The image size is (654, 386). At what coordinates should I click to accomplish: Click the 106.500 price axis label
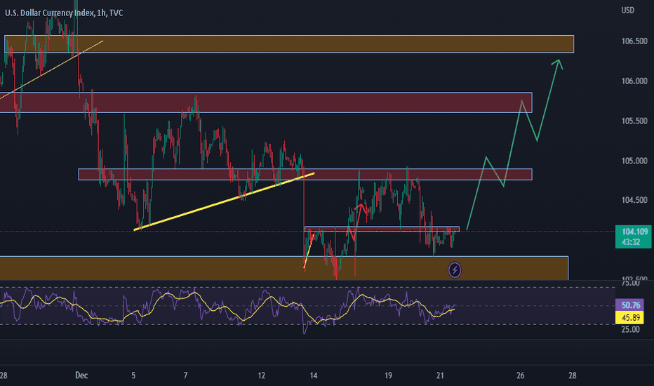point(634,41)
